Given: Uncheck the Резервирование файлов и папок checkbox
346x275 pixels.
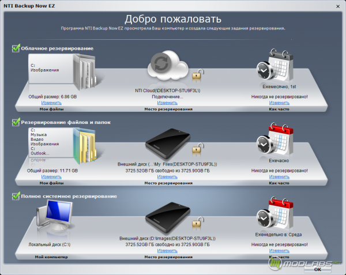Looking at the screenshot, I should click(16, 122).
